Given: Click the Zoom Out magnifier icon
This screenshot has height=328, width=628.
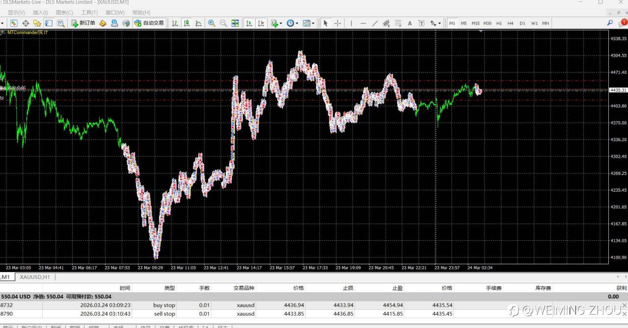Looking at the screenshot, I should (223, 23).
